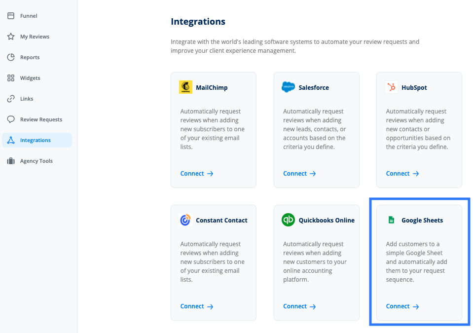
Task: Open Reports via the clock icon
Action: tap(10, 57)
